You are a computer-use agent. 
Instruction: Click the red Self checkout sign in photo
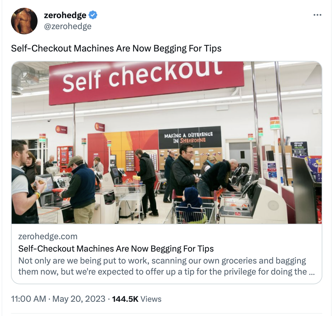tap(146, 81)
